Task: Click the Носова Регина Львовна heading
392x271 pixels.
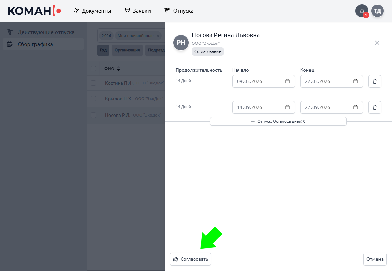Action: coord(226,35)
